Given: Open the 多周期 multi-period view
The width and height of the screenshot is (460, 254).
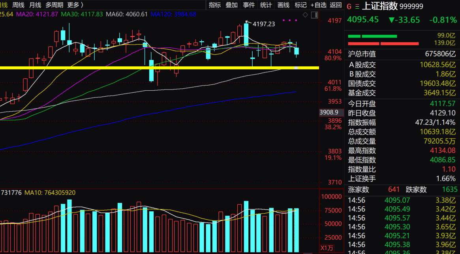Looking at the screenshot, I should [x=54, y=5].
